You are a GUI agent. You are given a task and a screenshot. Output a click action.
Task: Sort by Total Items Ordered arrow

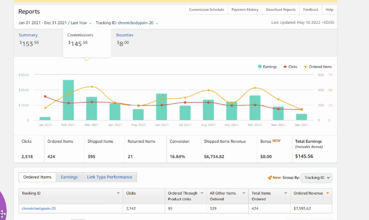pos(286,193)
